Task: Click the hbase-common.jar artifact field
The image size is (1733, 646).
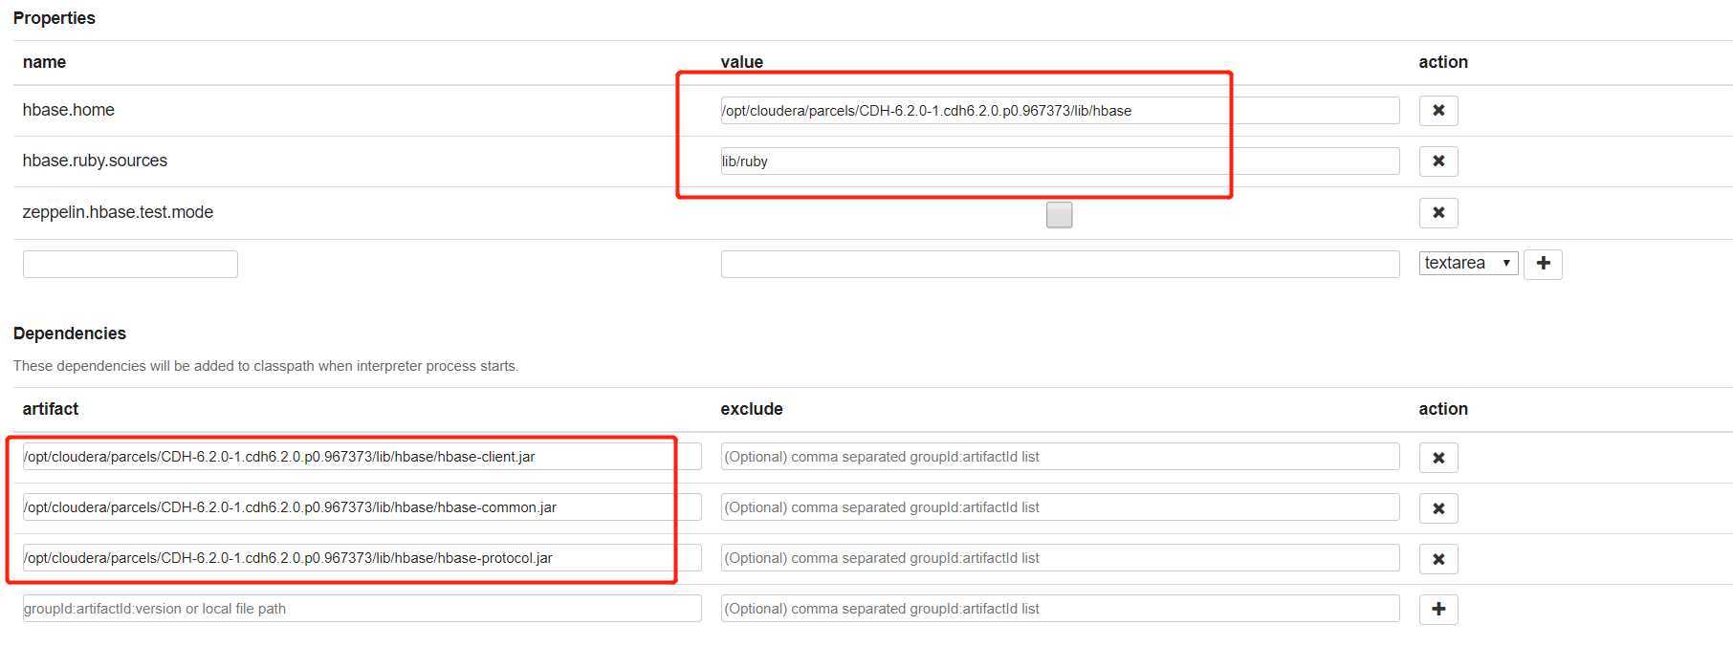Action: 362,507
